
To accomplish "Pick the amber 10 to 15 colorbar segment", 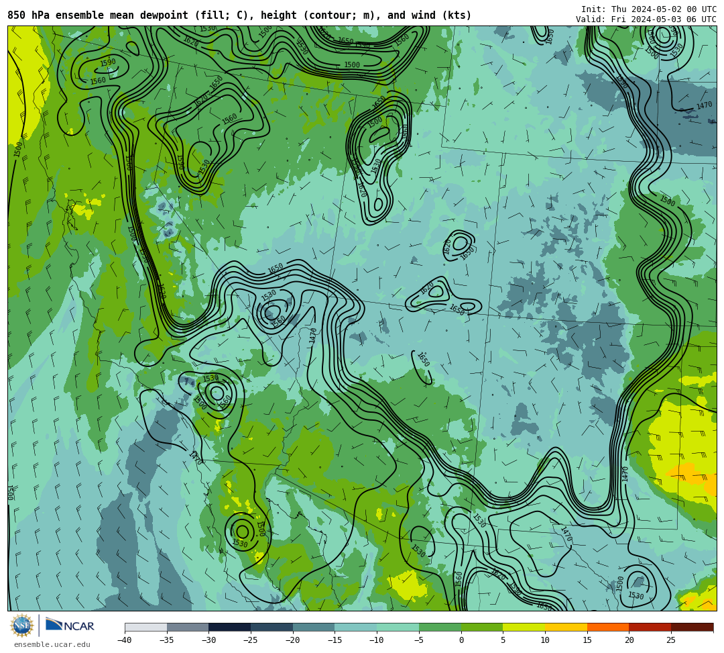I will tap(566, 627).
